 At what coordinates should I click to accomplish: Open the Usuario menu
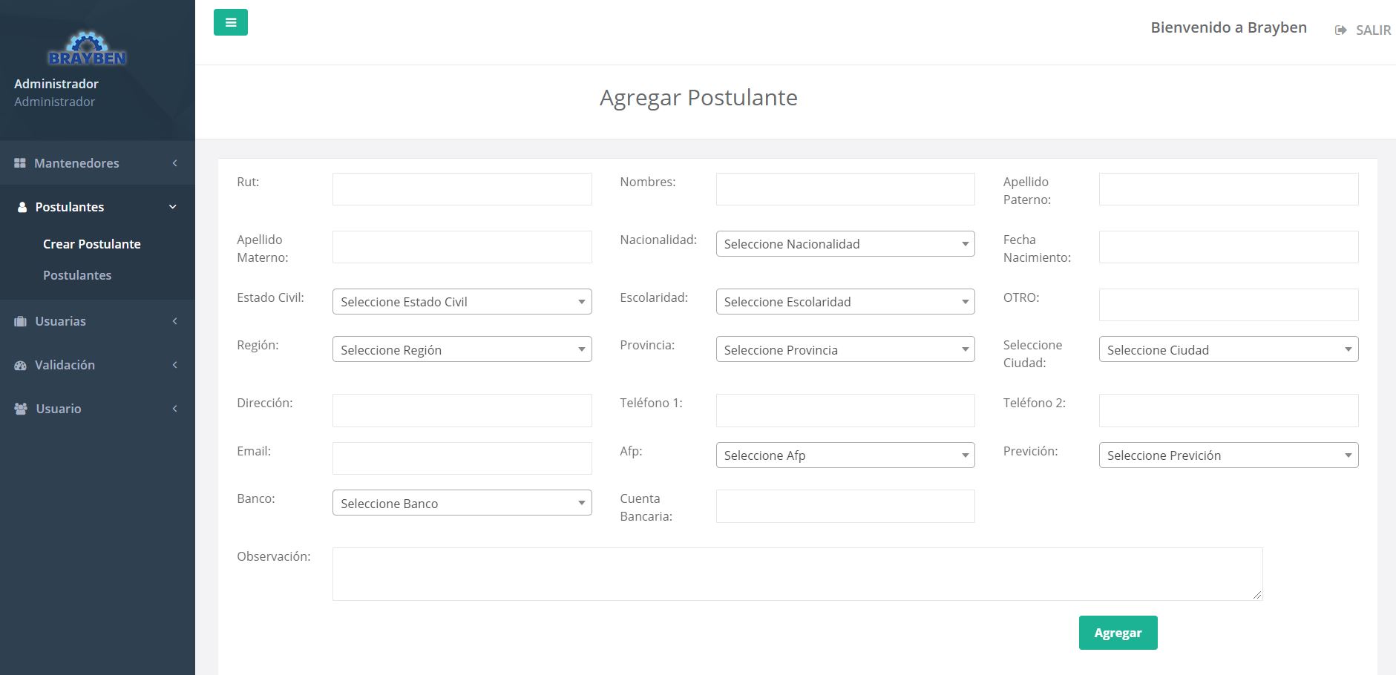97,409
